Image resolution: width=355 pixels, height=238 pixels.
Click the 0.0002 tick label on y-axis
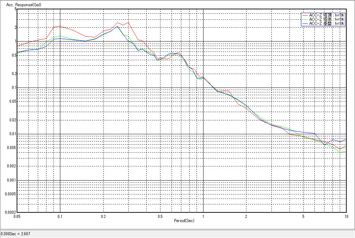pos(10,212)
